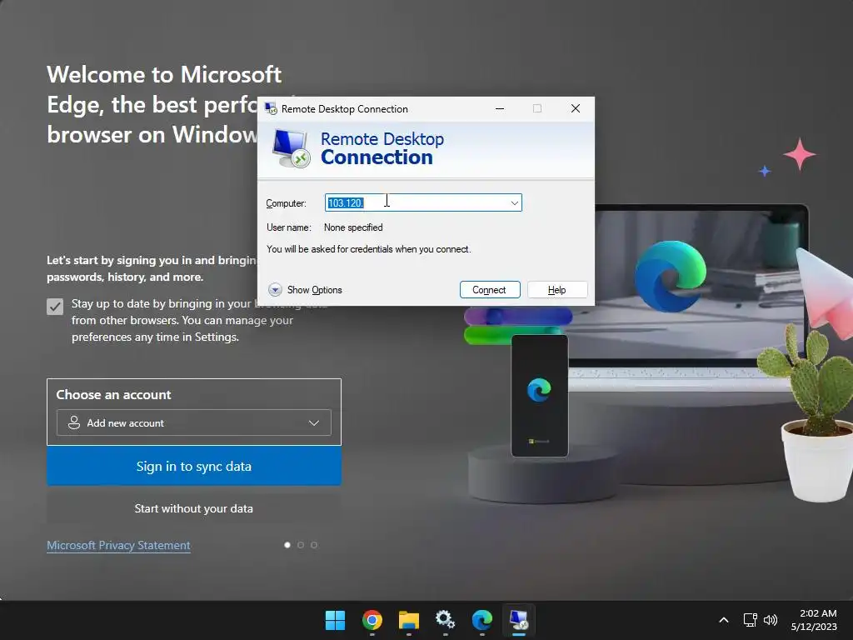Jump to the third page indicator dot
Viewport: 853px width, 640px height.
click(314, 545)
